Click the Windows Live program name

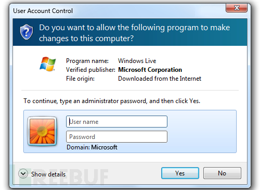[137, 61]
